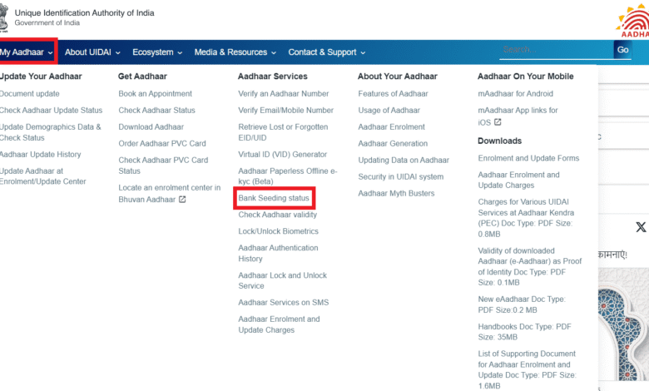Viewport: 649px width, 391px height.
Task: Open the Ecosystem menu
Action: point(157,52)
